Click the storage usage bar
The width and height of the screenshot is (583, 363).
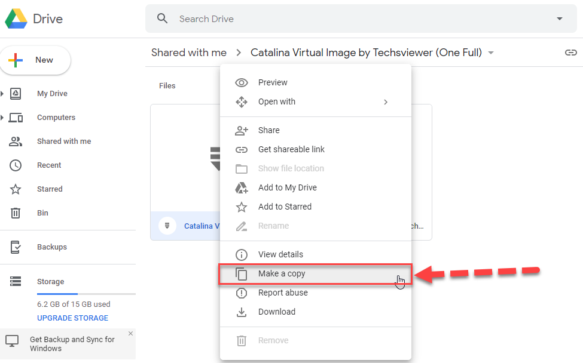[86, 294]
